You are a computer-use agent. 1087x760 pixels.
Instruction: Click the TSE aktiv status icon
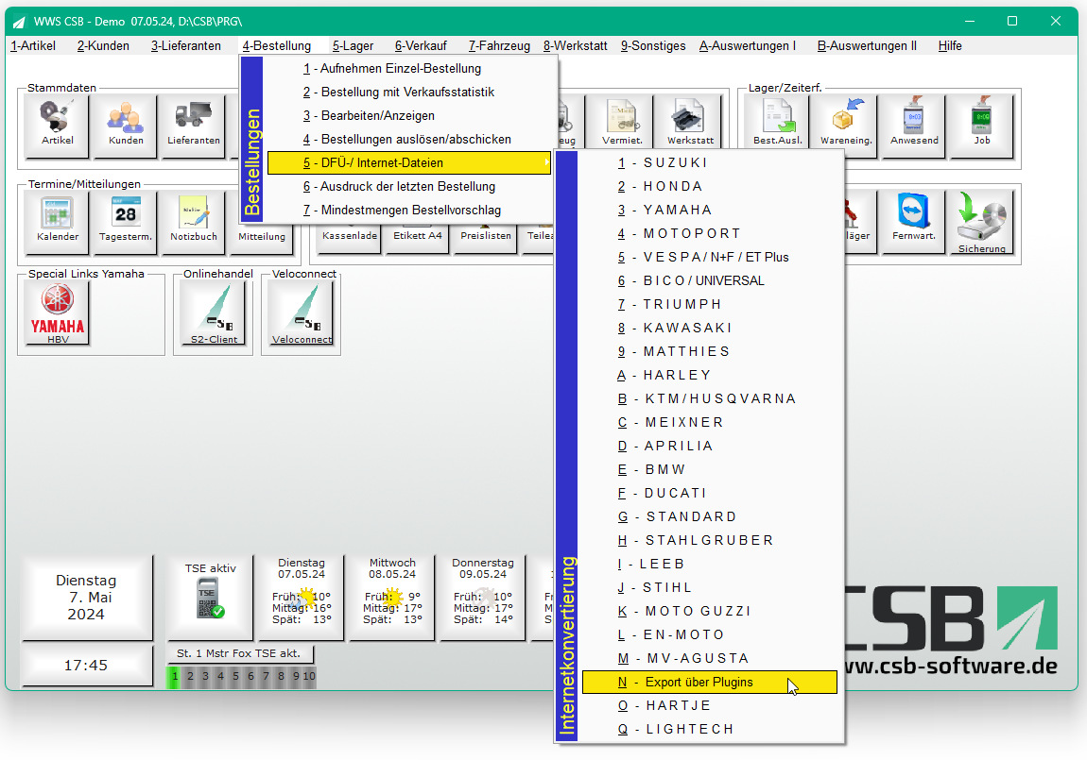(x=210, y=597)
